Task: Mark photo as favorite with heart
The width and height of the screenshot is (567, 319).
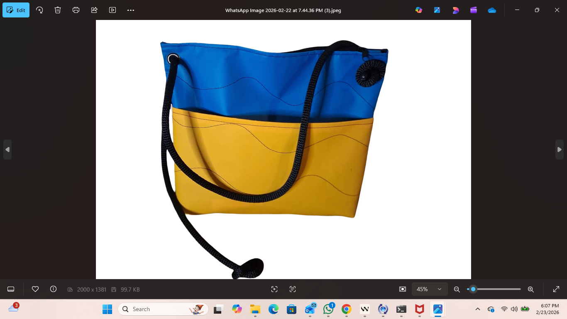Action: click(x=35, y=289)
